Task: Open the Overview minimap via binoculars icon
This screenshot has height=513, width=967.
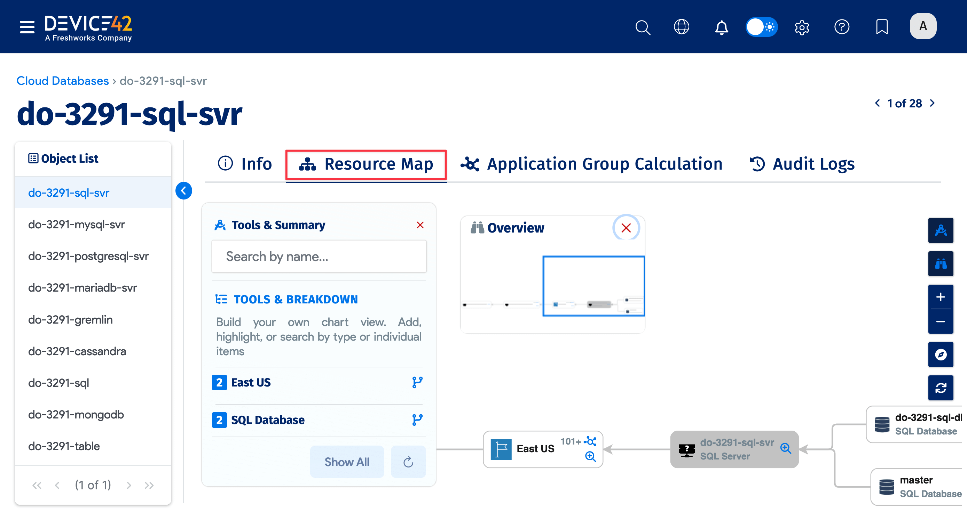Action: 941,263
